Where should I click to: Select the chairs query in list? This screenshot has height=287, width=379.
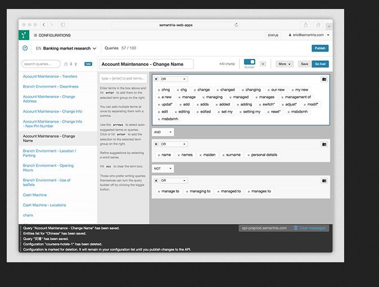pyautogui.click(x=28, y=216)
